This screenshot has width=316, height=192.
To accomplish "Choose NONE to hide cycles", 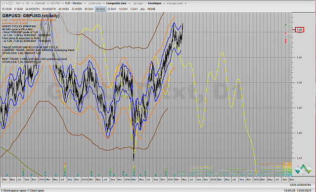I will coord(151,9).
